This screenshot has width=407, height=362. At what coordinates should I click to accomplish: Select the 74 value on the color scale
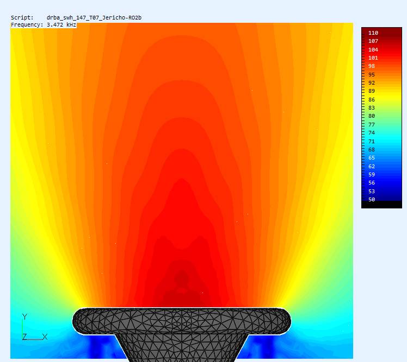[372, 132]
